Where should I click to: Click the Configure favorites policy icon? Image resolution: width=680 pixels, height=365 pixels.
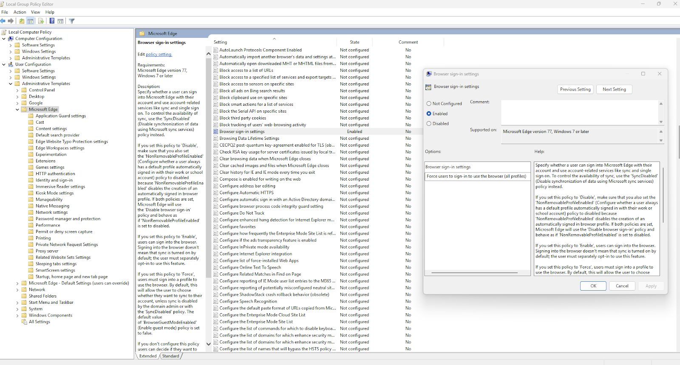(x=216, y=227)
